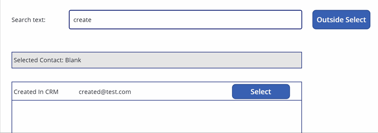Image resolution: width=378 pixels, height=133 pixels.
Task: Click Select in the Created In CRM row
Action: (261, 91)
